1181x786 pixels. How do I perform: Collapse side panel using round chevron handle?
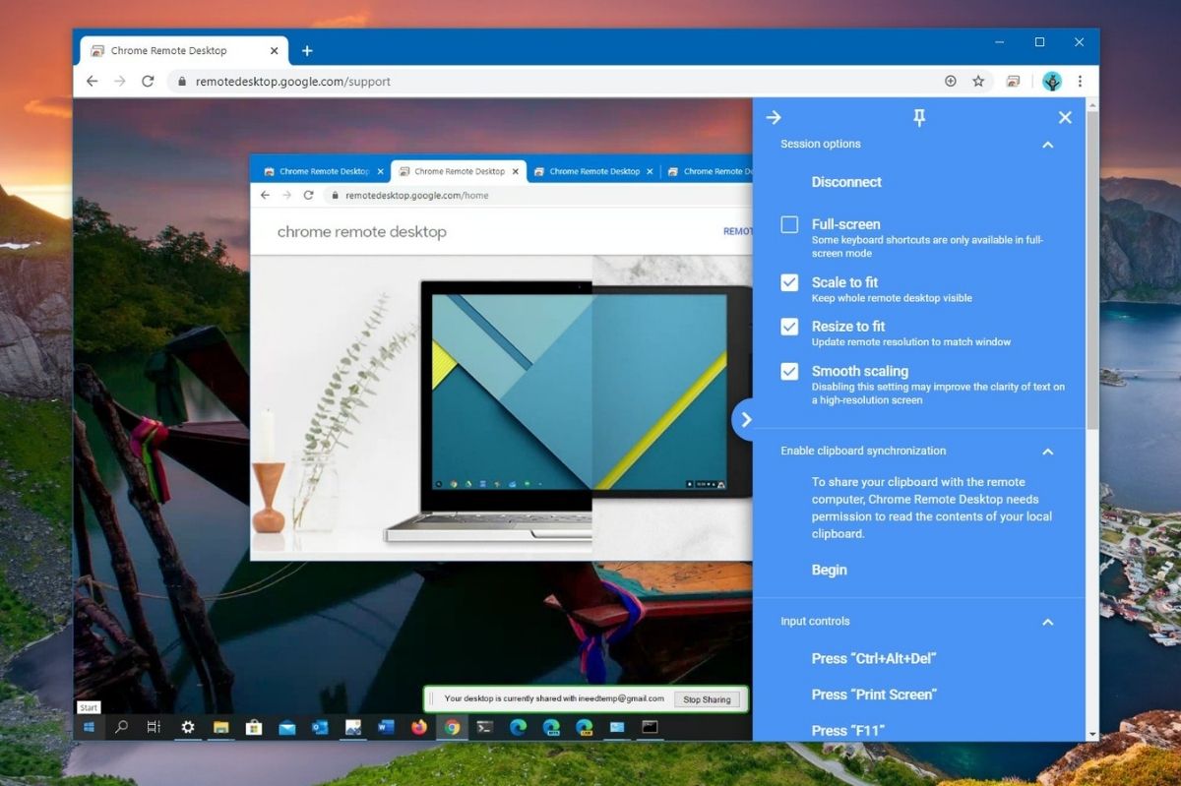point(746,420)
